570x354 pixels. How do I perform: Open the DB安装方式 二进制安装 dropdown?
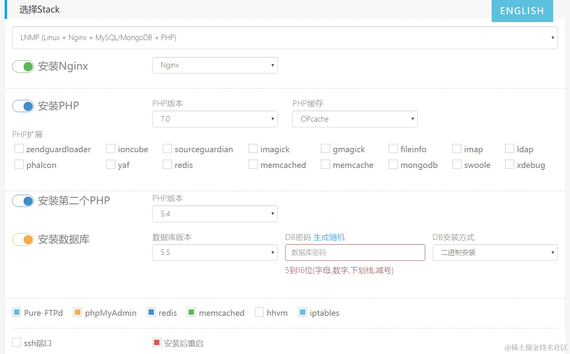point(495,253)
